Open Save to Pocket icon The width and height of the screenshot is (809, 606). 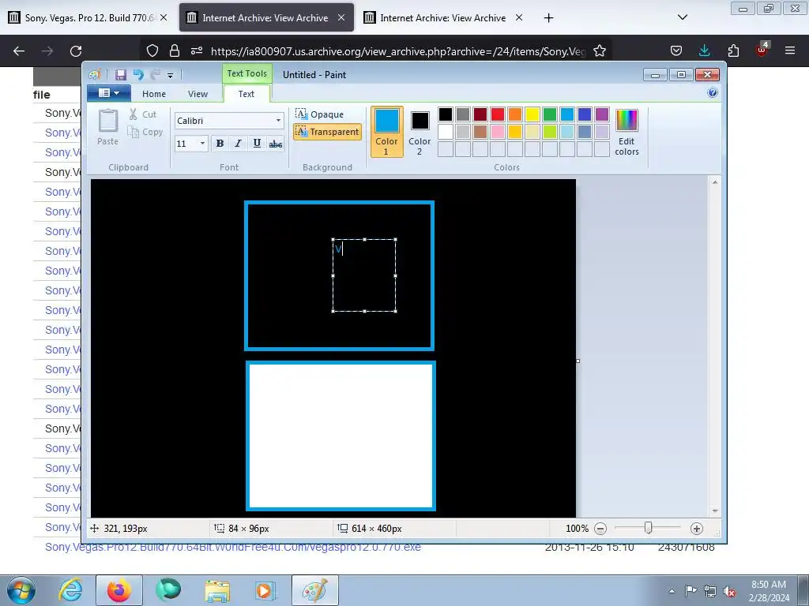pos(676,50)
